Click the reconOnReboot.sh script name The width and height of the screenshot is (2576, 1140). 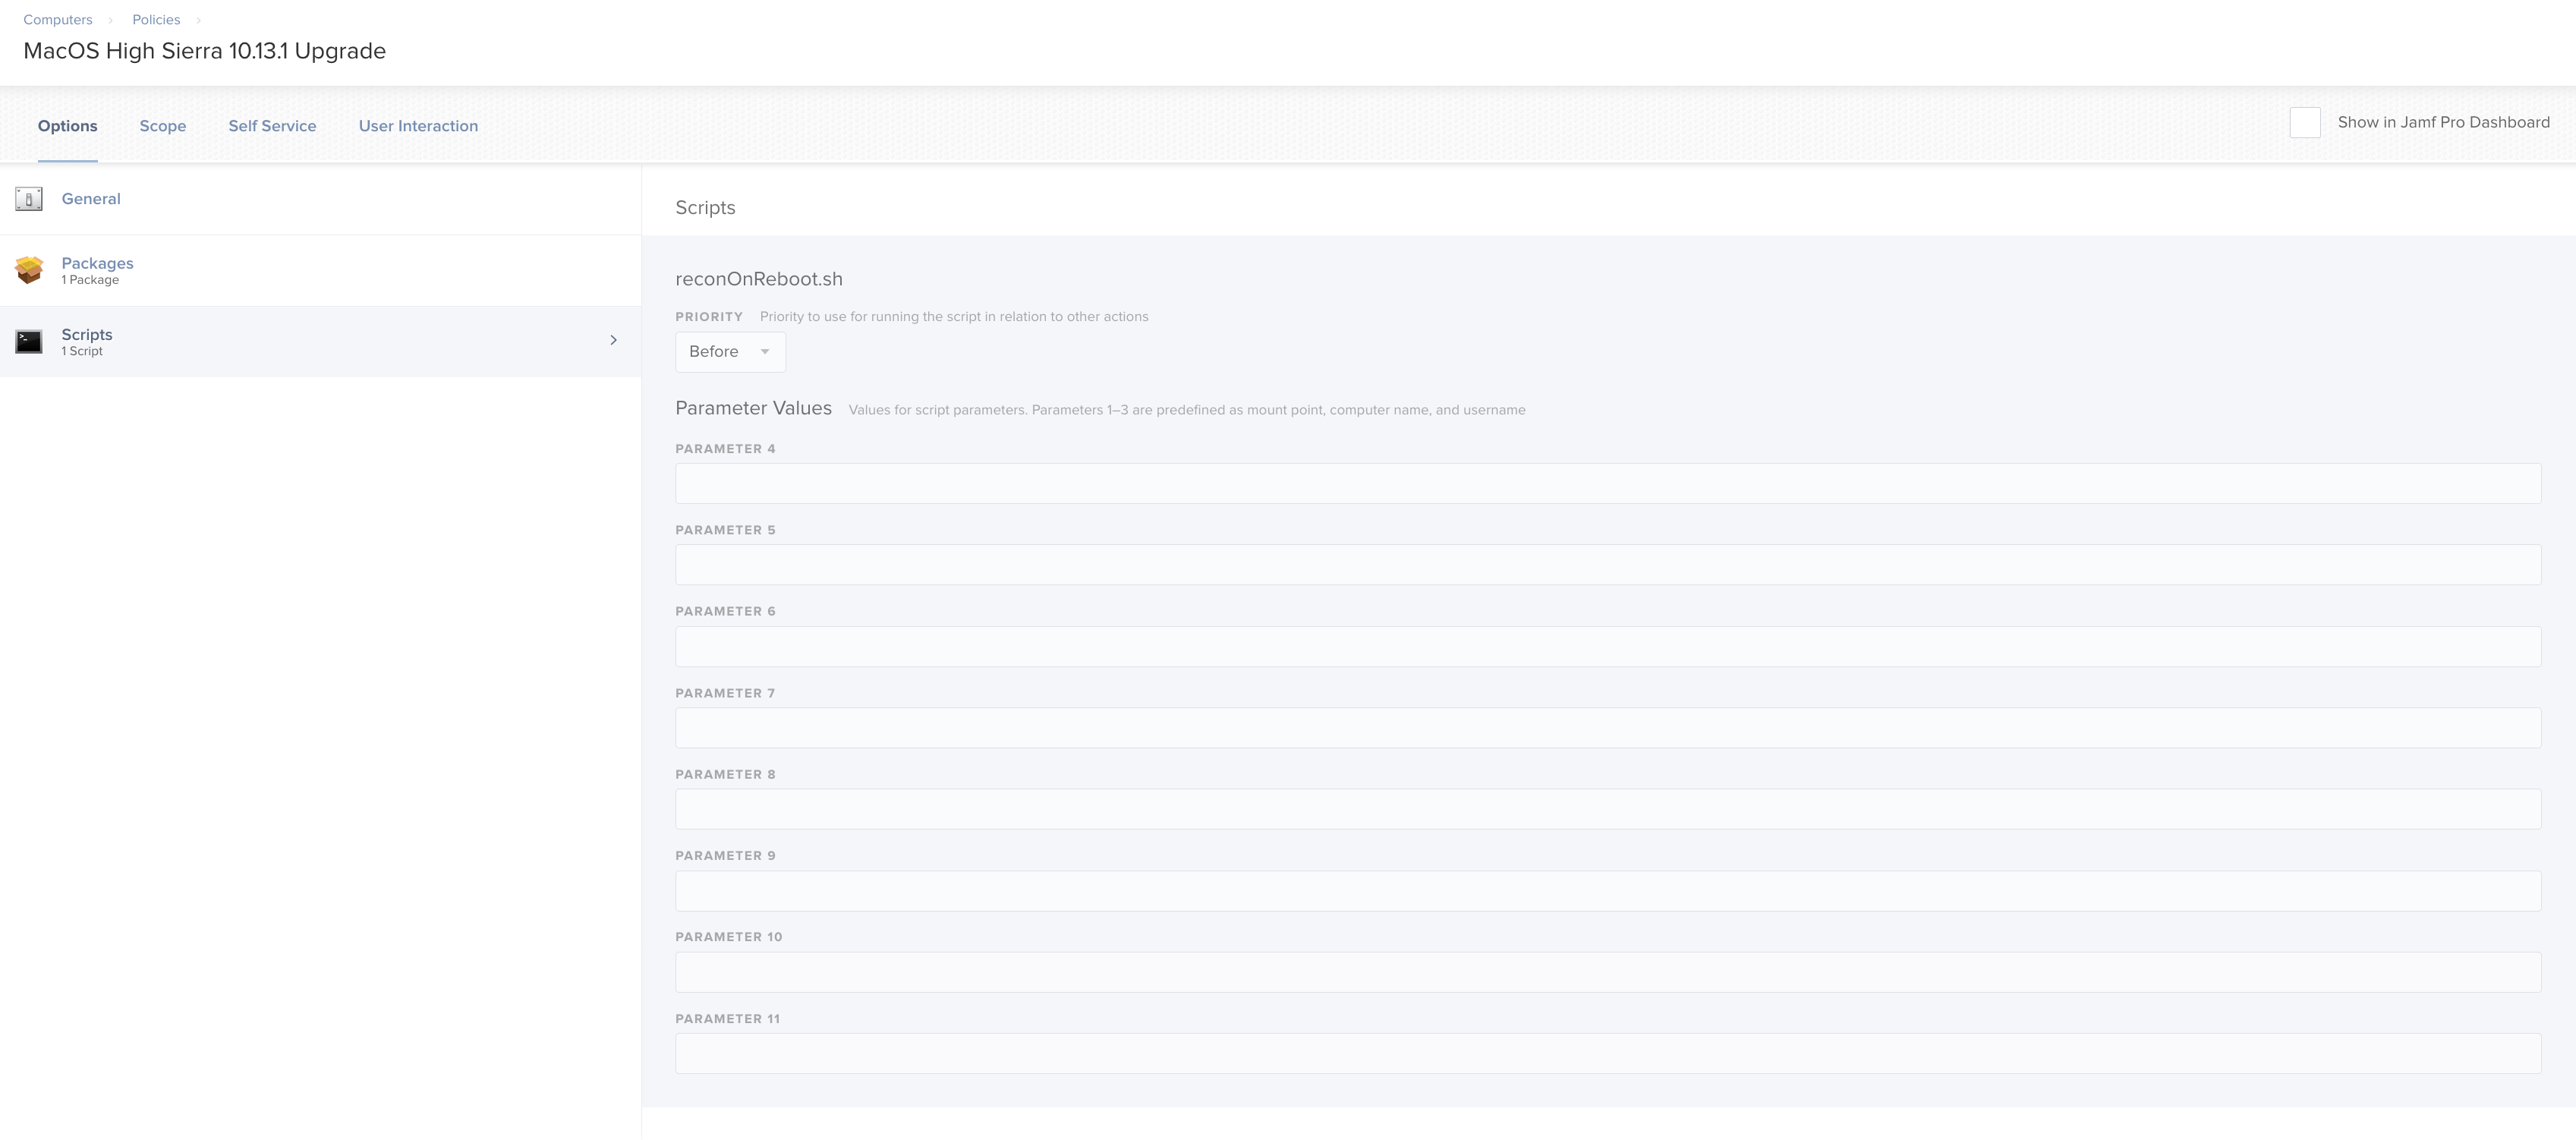tap(759, 279)
